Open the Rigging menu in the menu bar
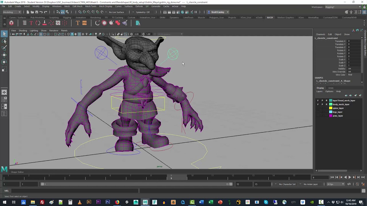This screenshot has height=206, width=367. (x=67, y=17)
